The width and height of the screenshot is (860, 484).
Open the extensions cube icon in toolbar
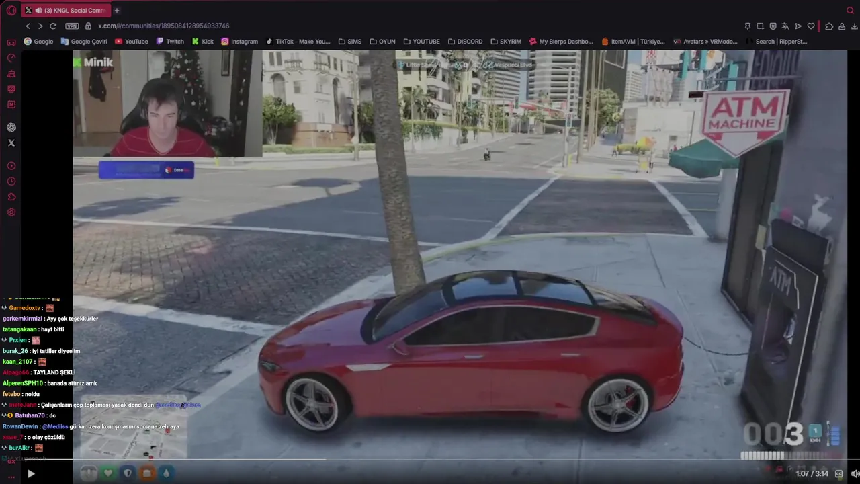829,26
